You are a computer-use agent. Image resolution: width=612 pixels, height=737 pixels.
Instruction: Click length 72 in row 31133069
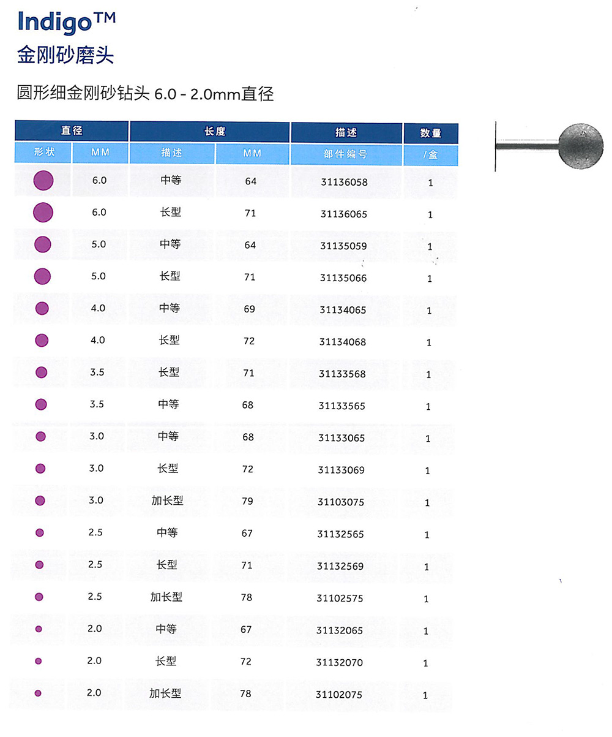point(248,469)
